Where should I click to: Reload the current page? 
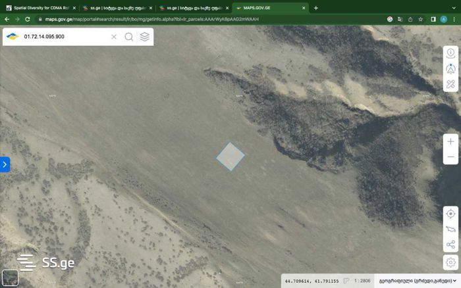(28, 19)
